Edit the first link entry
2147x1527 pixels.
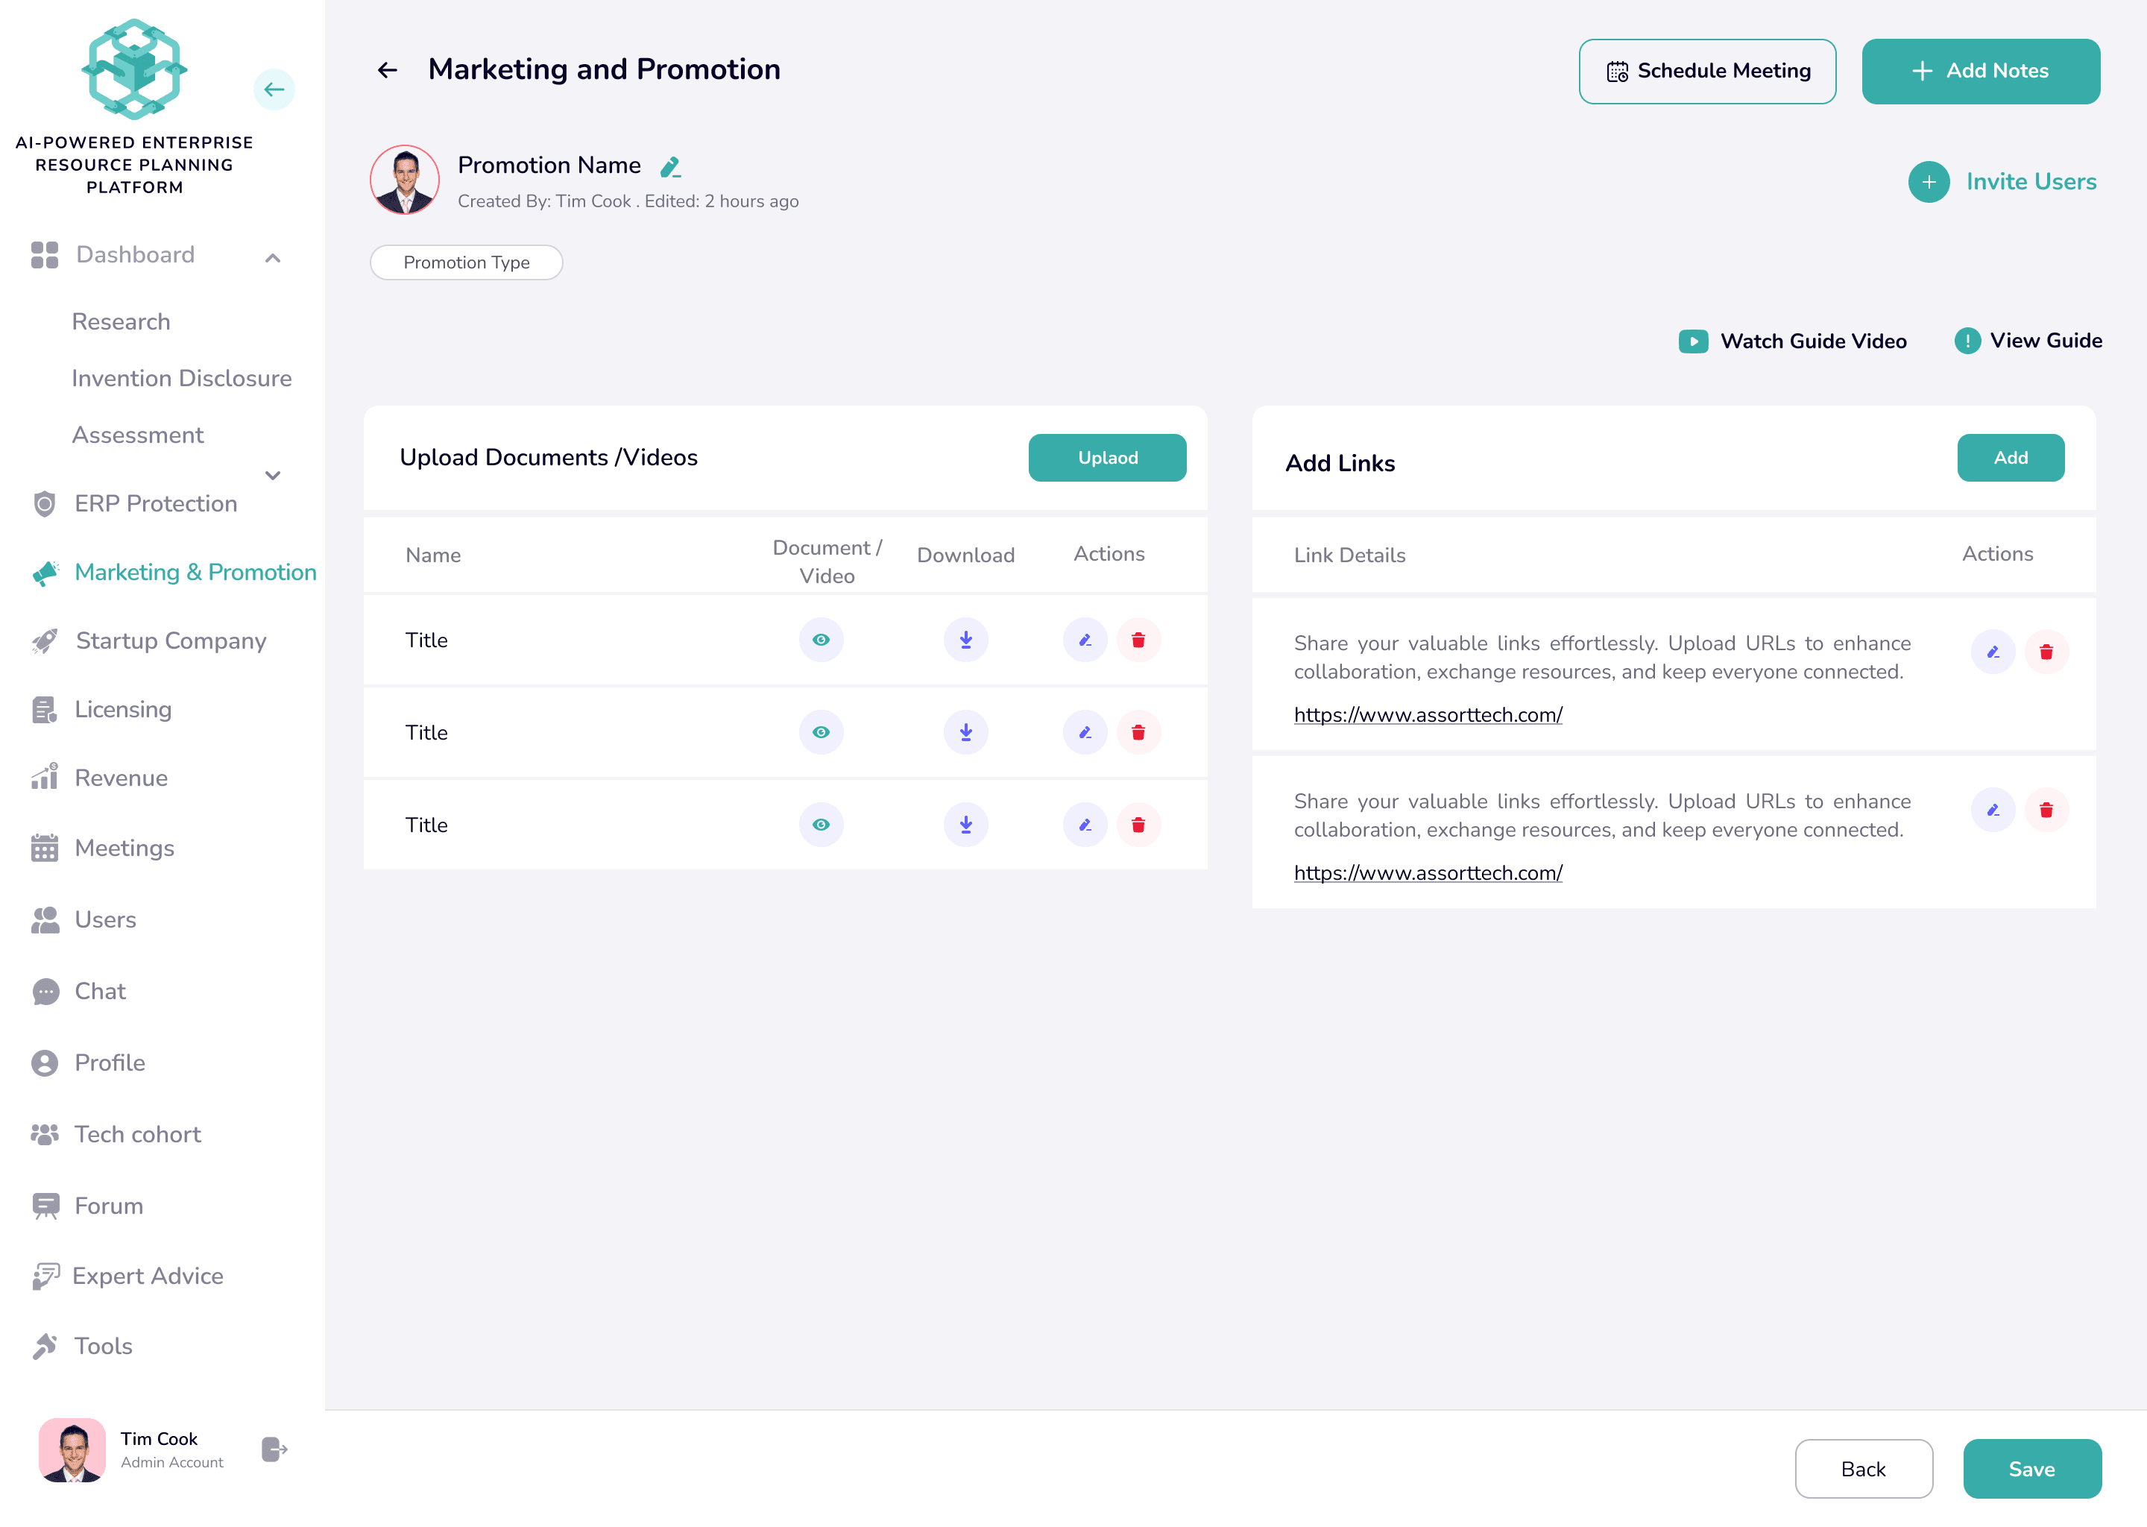(1993, 652)
